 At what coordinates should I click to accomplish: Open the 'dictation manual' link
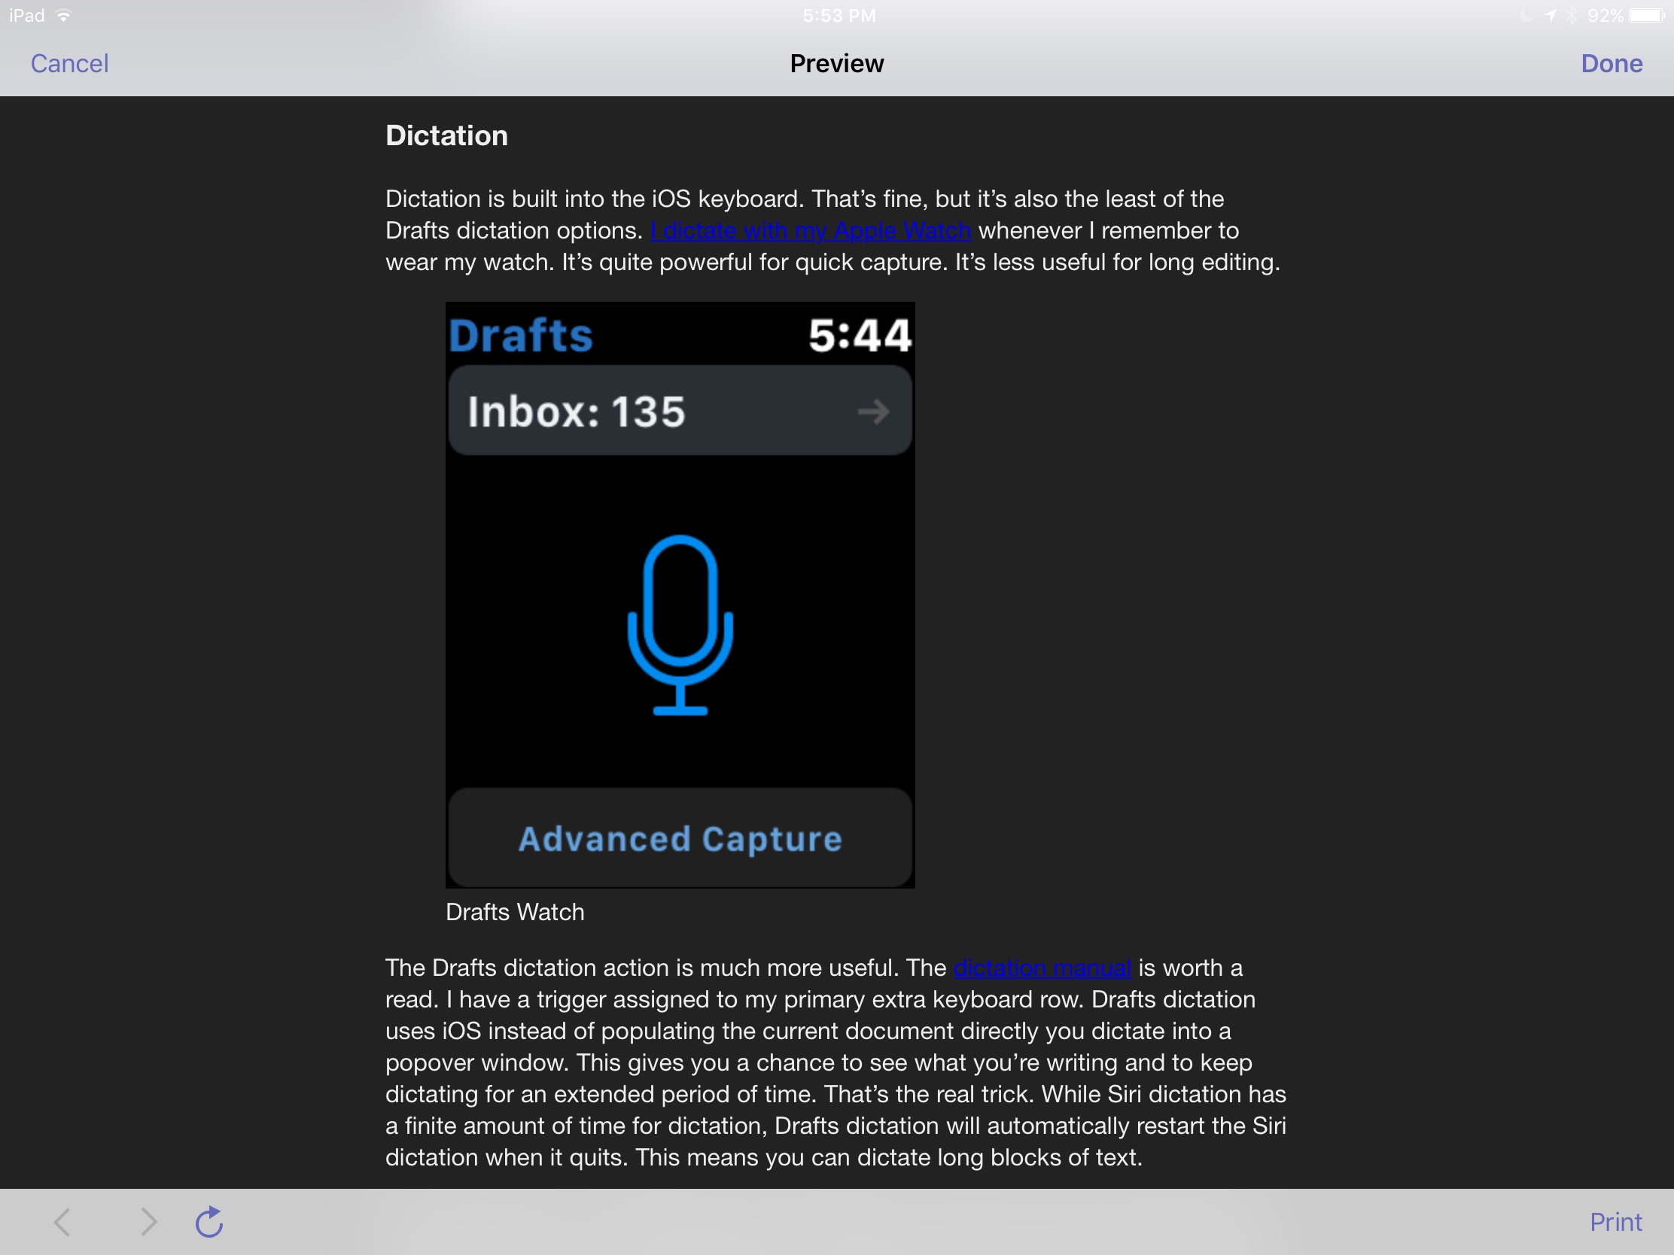(1042, 968)
